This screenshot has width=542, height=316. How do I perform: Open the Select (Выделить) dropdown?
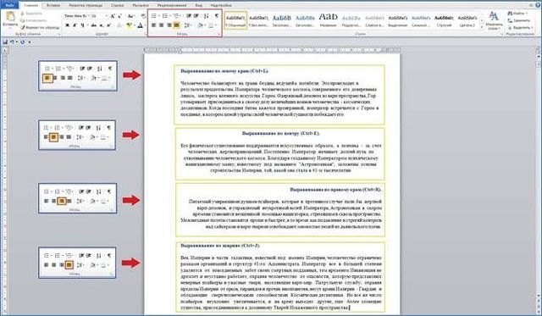point(531,27)
